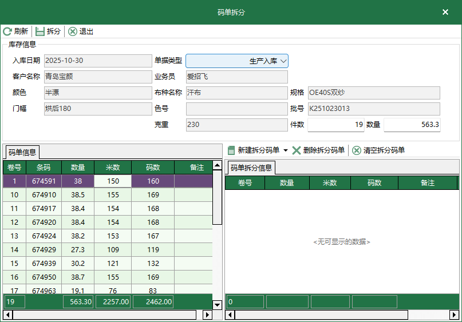Click the 数量 field showing 563.3
This screenshot has width=462, height=322.
click(412, 125)
